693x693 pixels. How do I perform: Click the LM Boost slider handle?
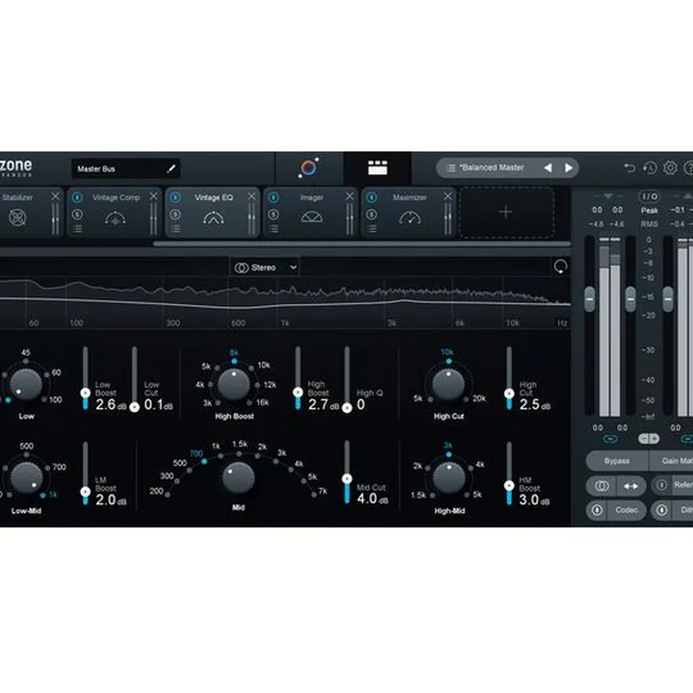click(x=86, y=492)
